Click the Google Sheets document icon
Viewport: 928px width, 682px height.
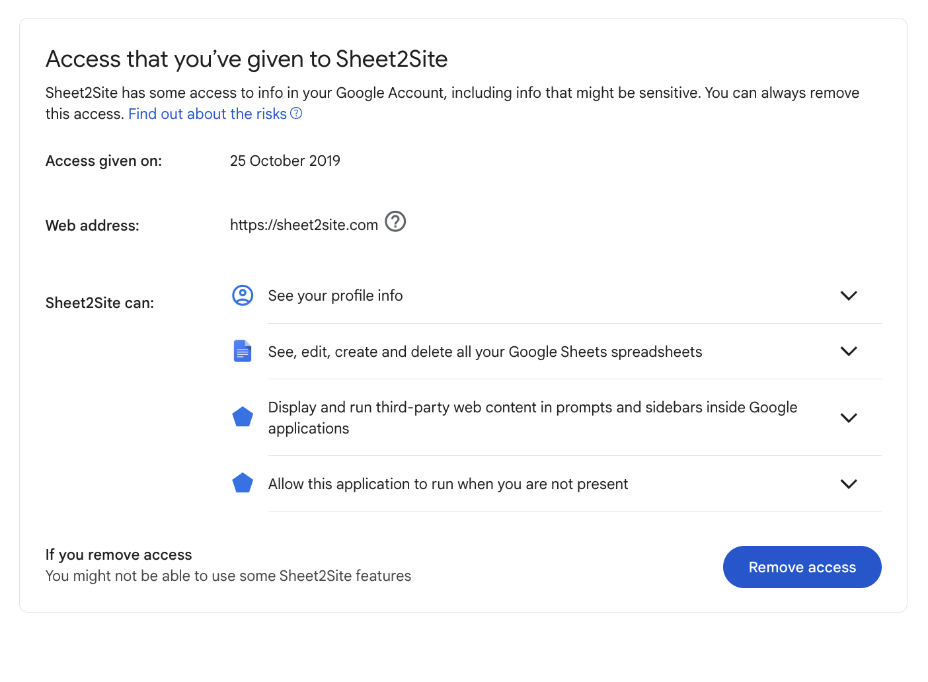243,352
